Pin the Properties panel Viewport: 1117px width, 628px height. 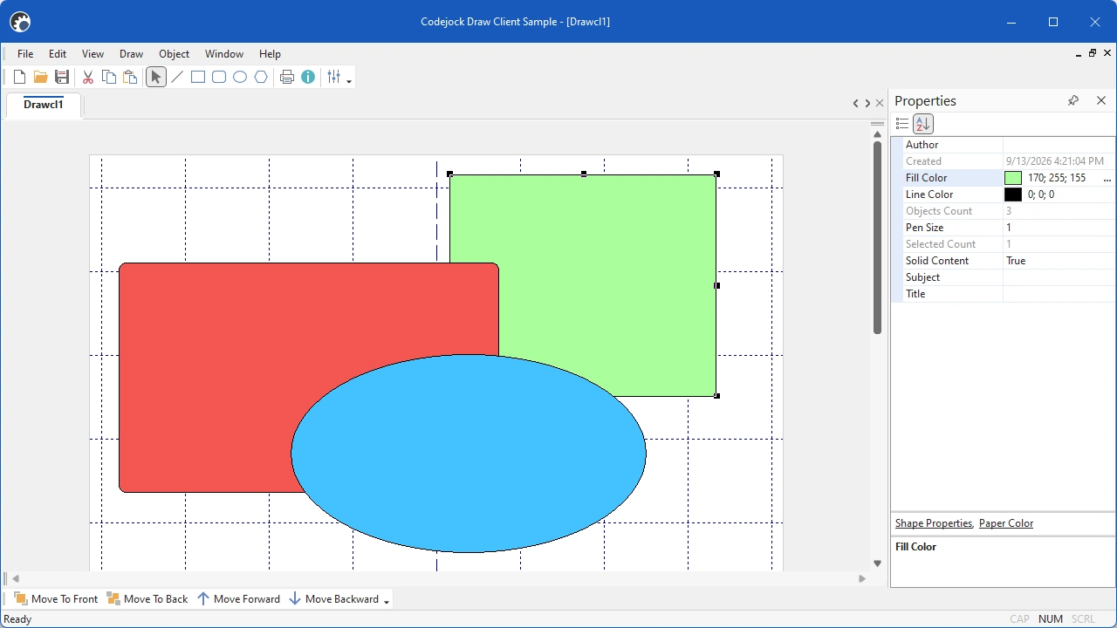[1073, 101]
